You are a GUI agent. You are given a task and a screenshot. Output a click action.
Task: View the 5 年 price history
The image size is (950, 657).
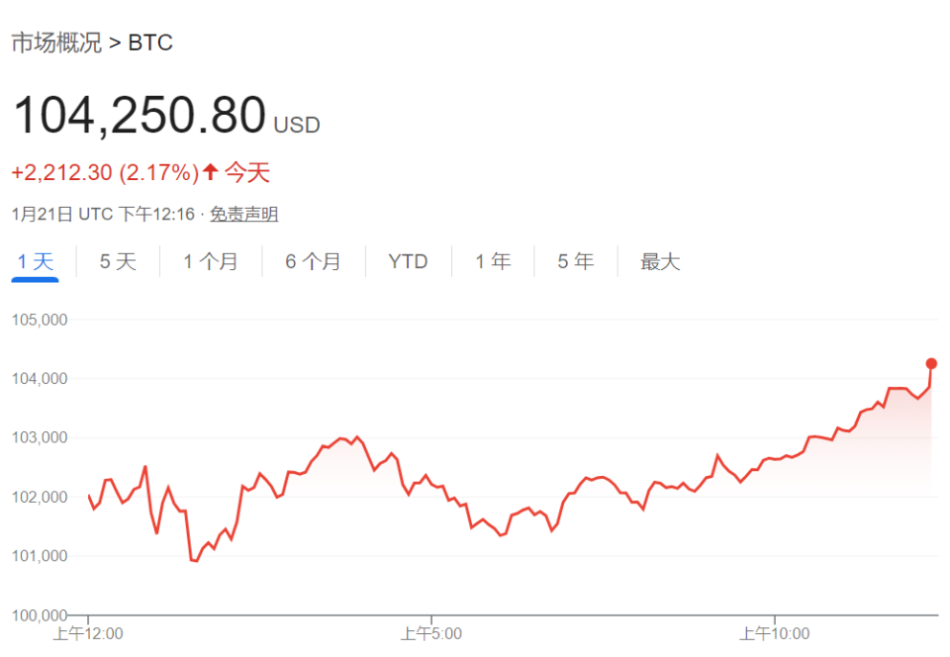575,261
